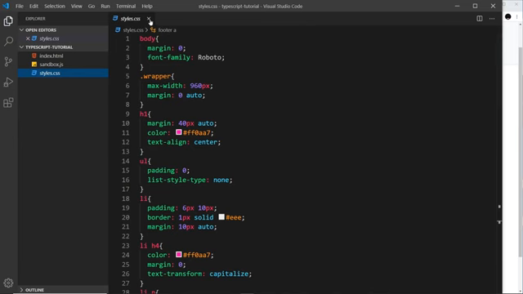Open color picker for #eee border swatch
Screen dimensions: 523x294
point(221,217)
